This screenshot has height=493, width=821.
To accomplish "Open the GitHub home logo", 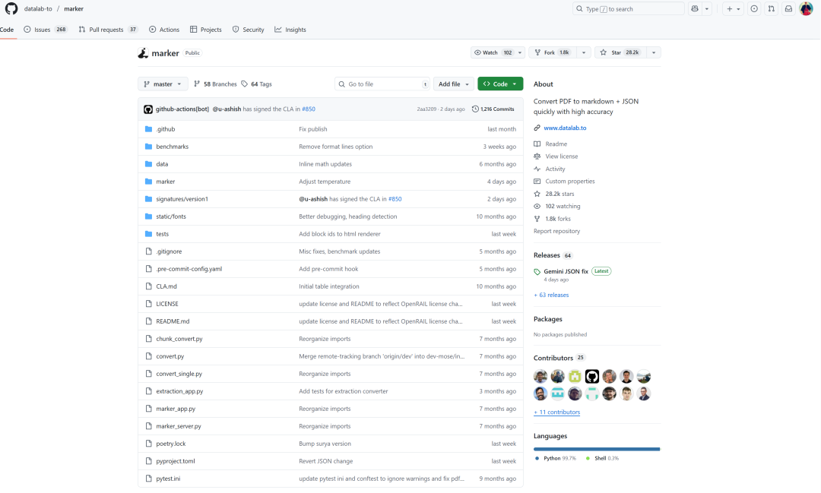I will [11, 8].
